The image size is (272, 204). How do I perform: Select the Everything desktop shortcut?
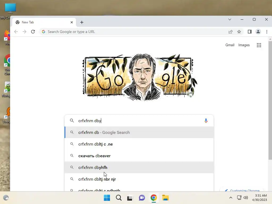pyautogui.click(x=7, y=115)
